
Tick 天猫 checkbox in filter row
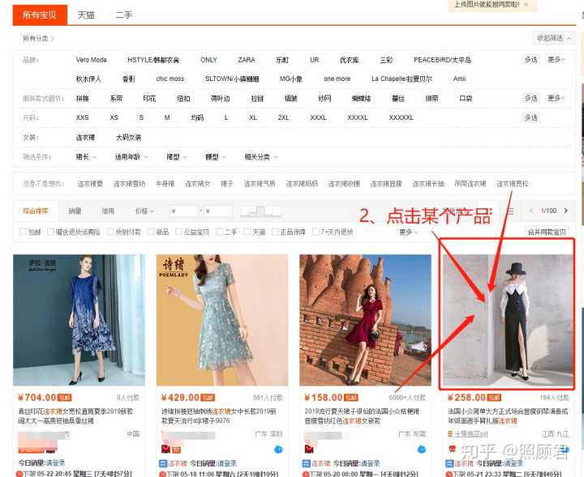pyautogui.click(x=247, y=232)
